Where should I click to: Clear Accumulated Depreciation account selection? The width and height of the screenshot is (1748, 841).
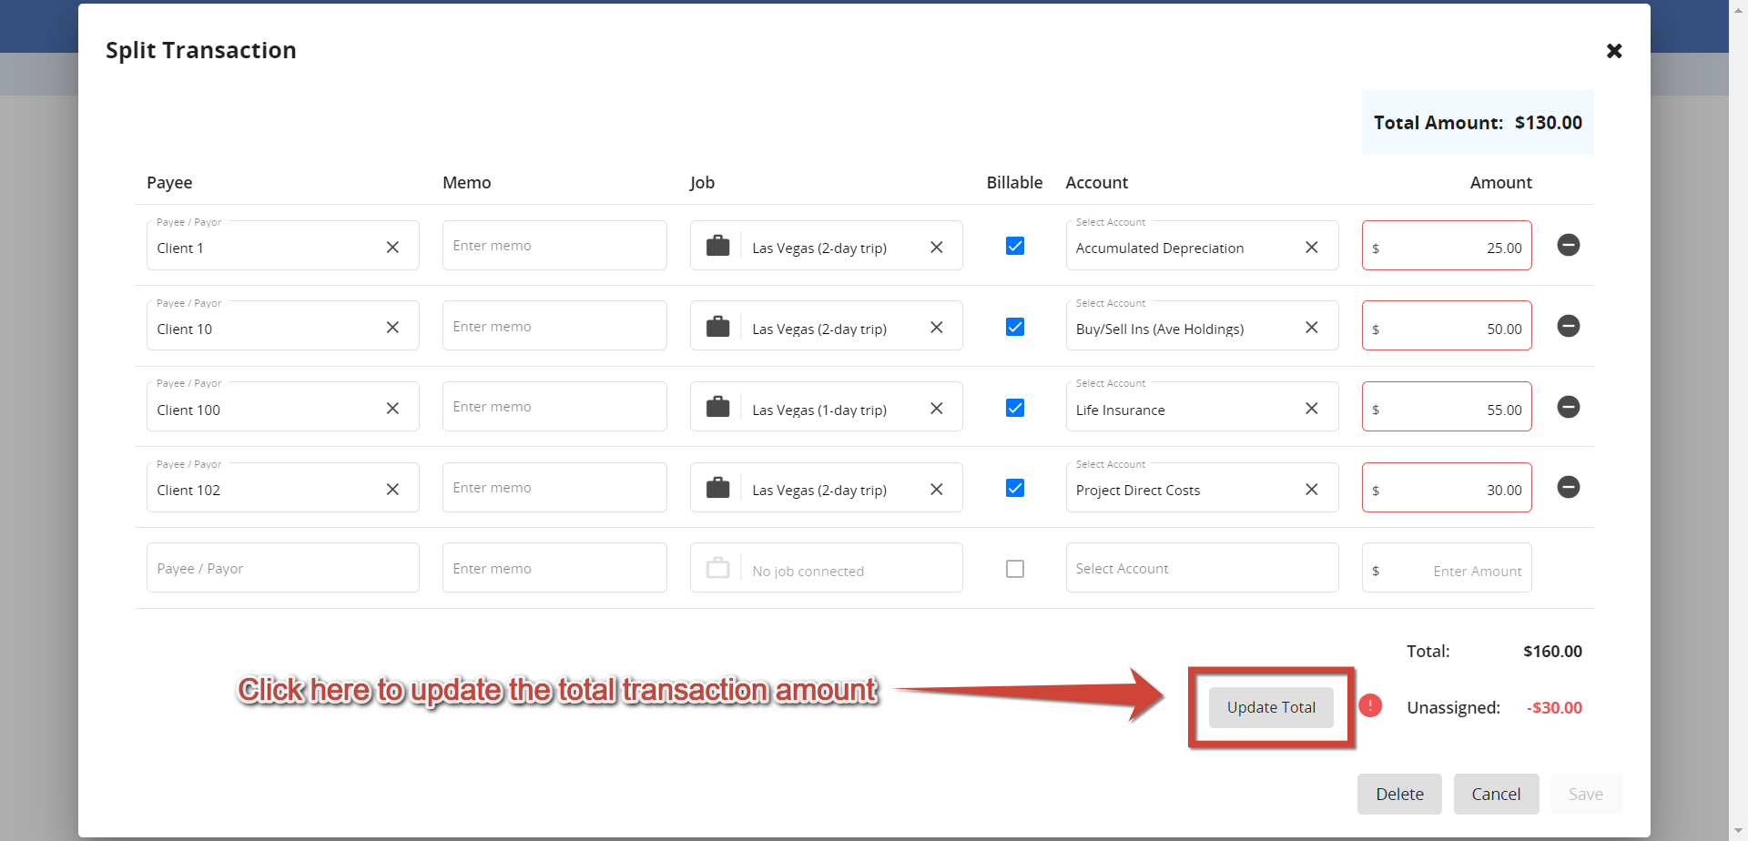[1312, 248]
